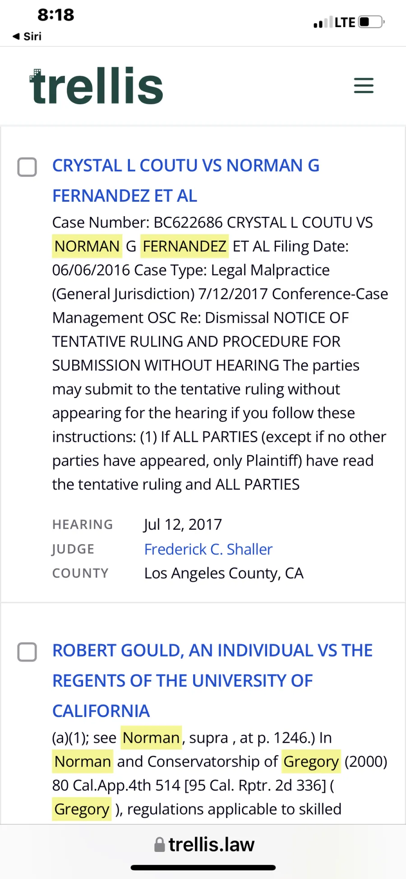Viewport: 406px width, 879px height.
Task: Tap the trellis logo
Action: pyautogui.click(x=97, y=86)
